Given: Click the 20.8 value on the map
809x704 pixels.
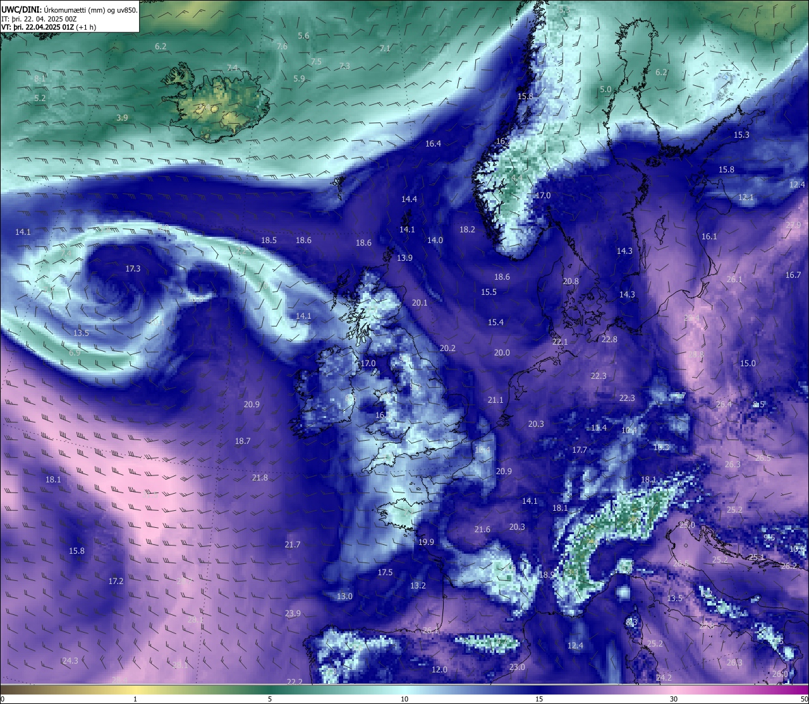Looking at the screenshot, I should click(x=571, y=282).
